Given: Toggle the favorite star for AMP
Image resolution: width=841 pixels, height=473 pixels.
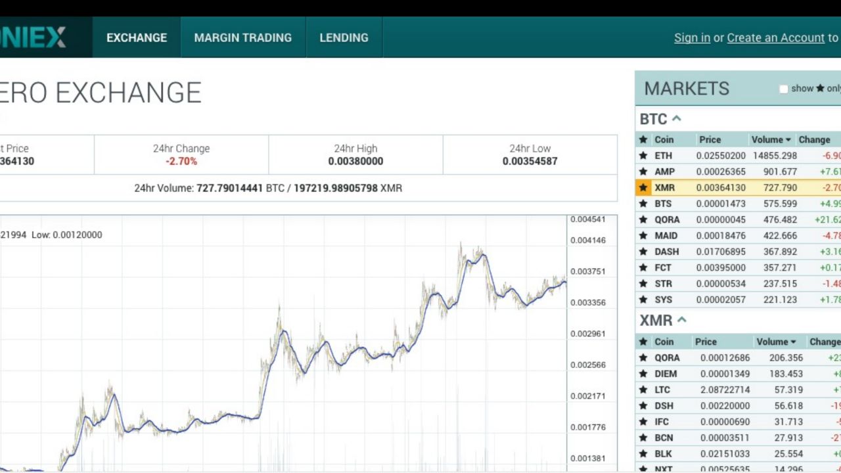Looking at the screenshot, I should [x=643, y=171].
